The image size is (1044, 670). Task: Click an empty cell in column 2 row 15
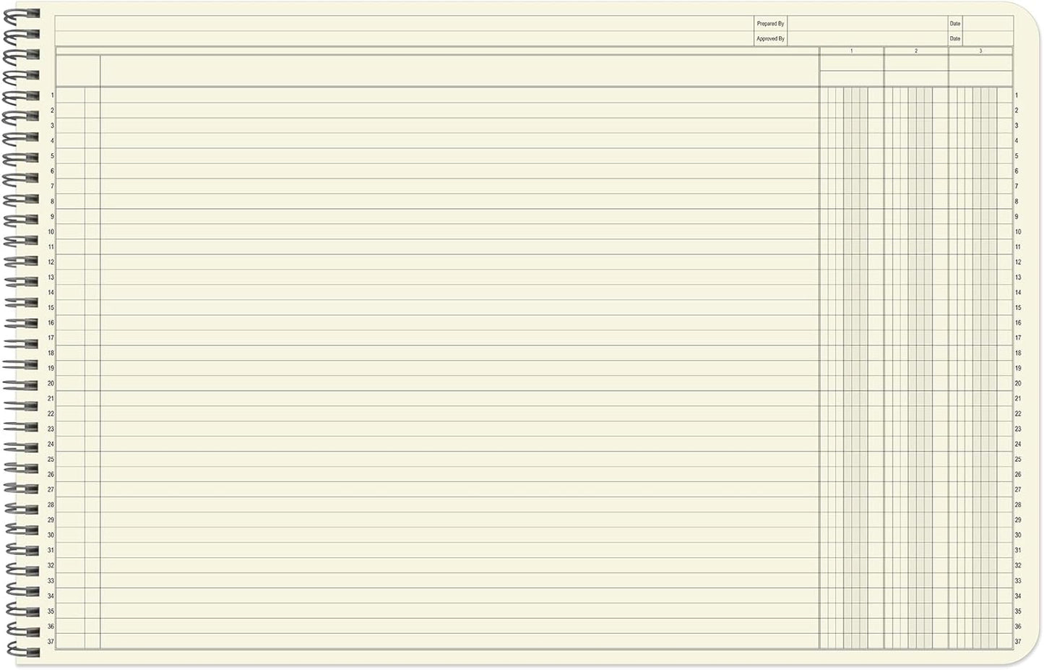click(x=916, y=307)
